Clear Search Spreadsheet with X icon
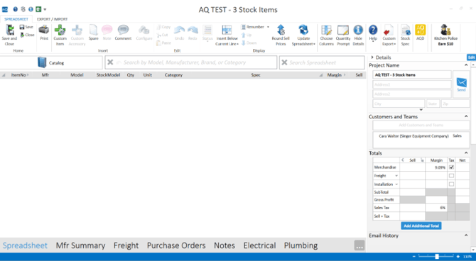This screenshot has width=476, height=261. 284,62
